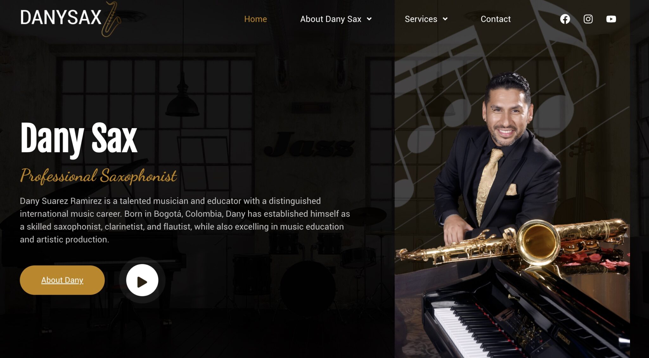Click the biography paragraph about Dany Suarez

point(185,220)
